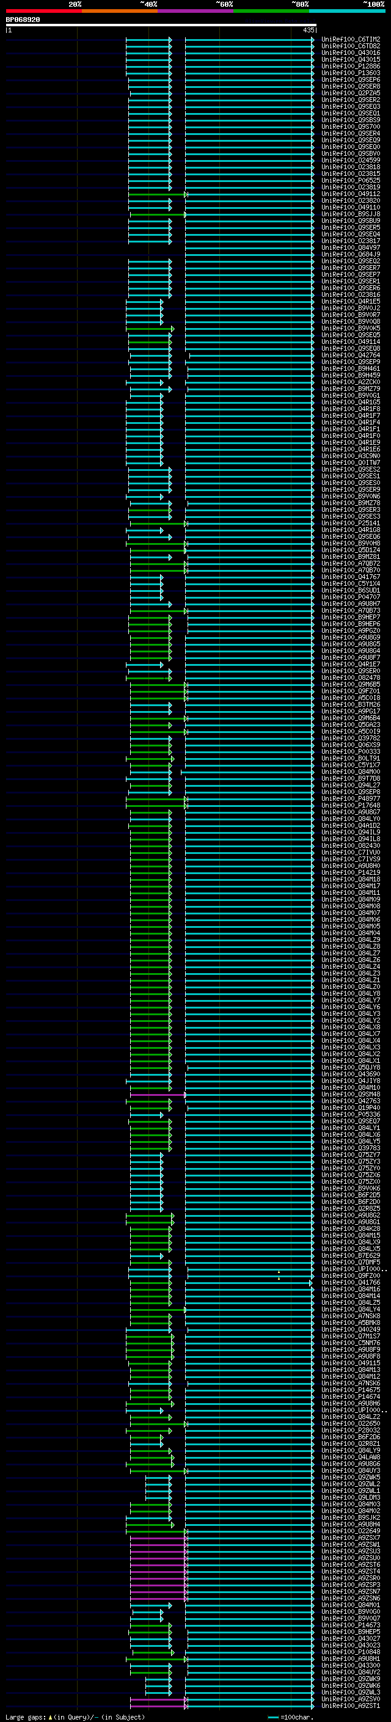Select hit label UniRef100_P14219

click(351, 872)
